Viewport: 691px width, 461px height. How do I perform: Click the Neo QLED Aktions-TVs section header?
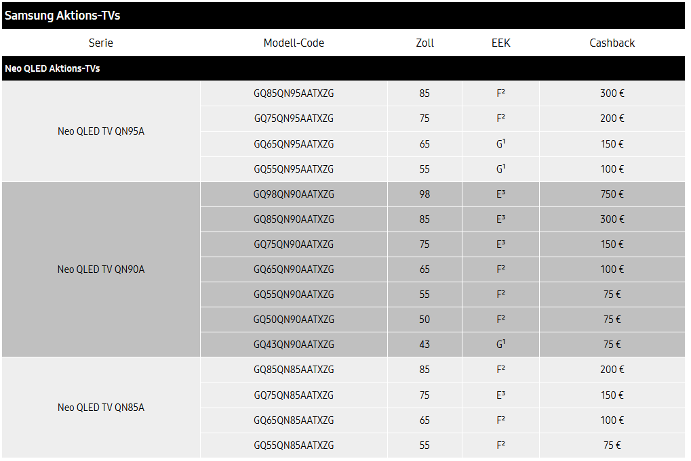point(53,68)
